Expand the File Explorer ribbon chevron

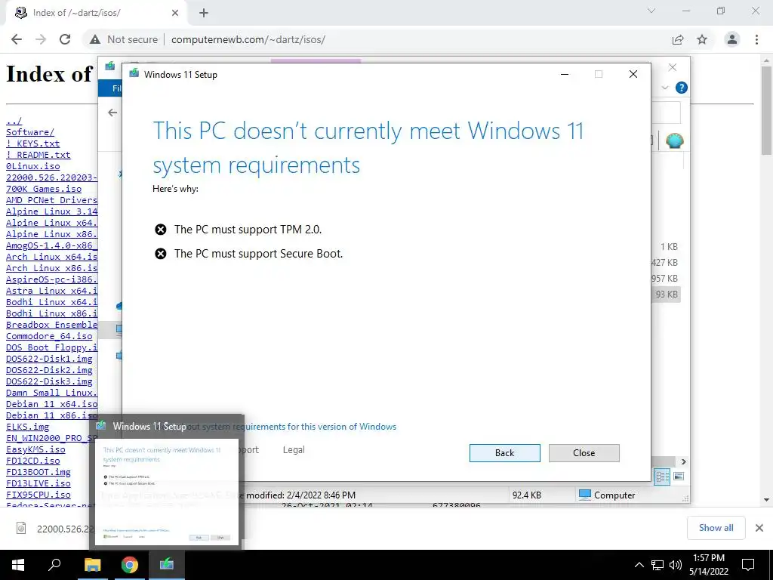click(664, 88)
